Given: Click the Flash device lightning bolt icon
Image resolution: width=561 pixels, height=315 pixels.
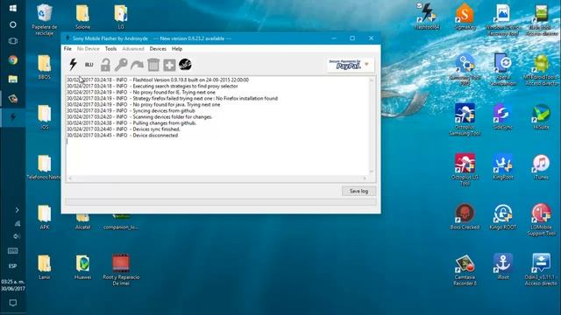Looking at the screenshot, I should [73, 64].
